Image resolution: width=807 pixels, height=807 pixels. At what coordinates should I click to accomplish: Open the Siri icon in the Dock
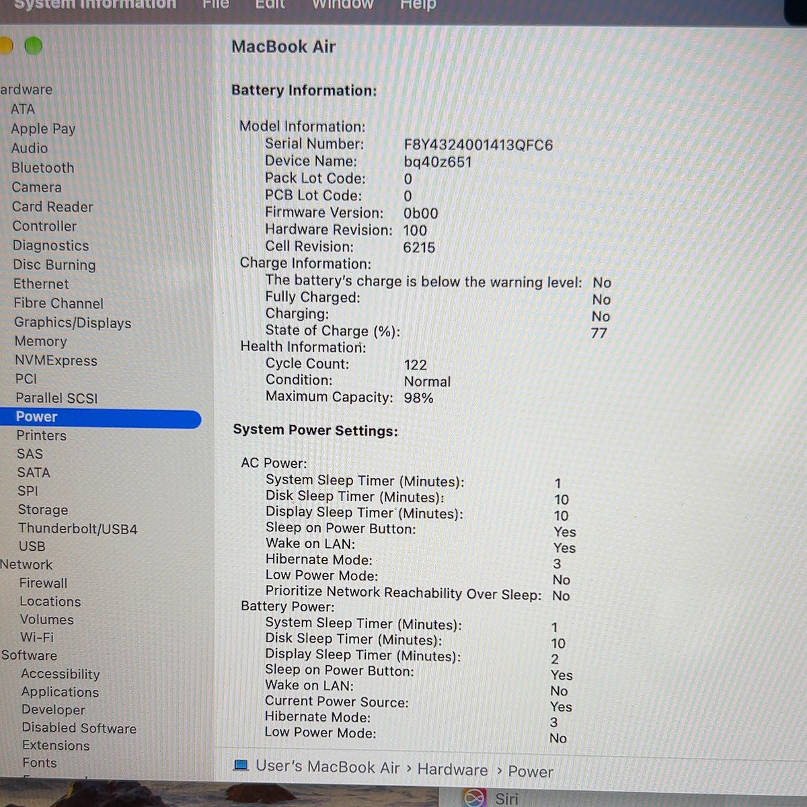[x=475, y=798]
